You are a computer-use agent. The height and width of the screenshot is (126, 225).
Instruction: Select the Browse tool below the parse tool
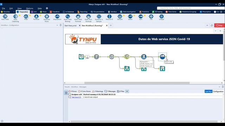pos(127,69)
